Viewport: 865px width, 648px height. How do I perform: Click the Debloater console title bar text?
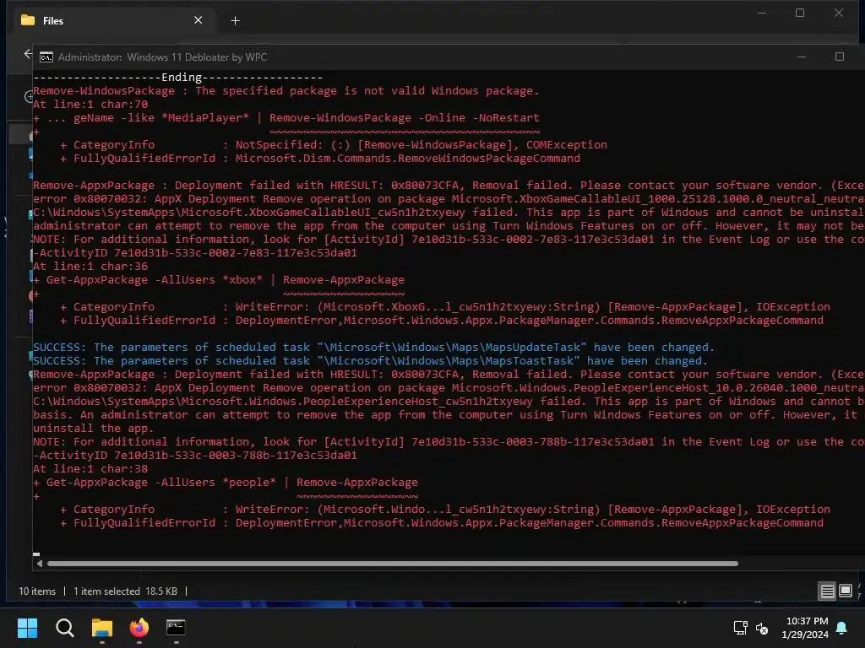162,57
